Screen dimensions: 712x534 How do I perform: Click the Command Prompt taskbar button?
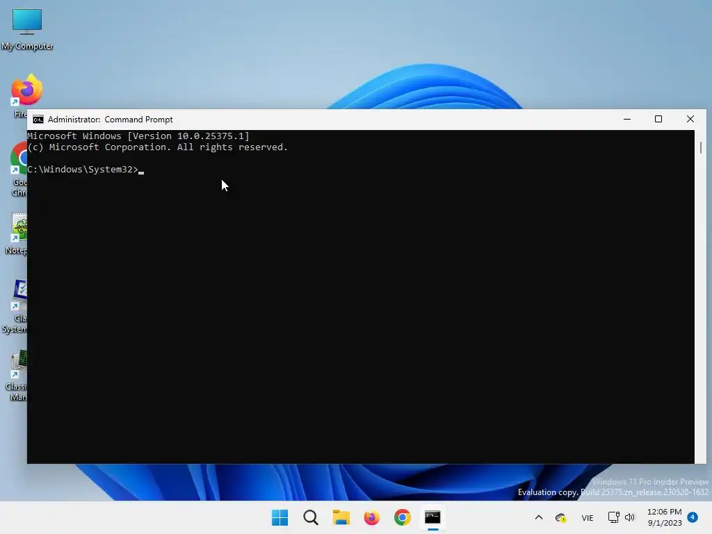coord(432,517)
